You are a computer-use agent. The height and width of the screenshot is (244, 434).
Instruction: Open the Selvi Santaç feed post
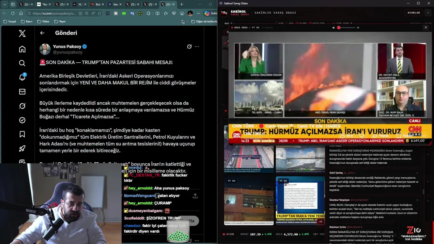374,181
